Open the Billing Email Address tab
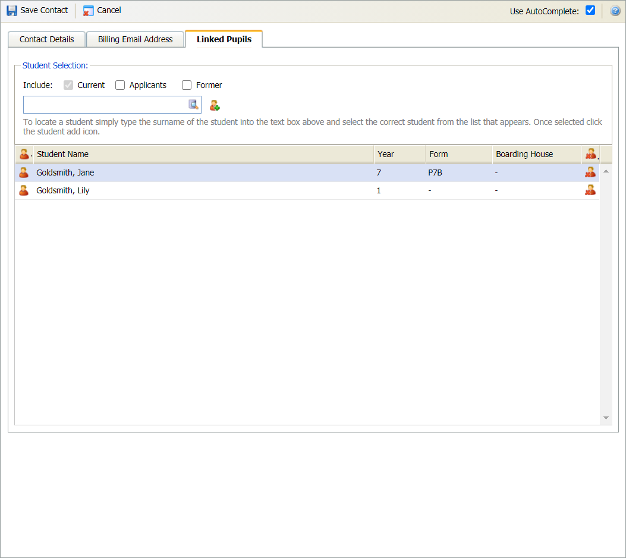The width and height of the screenshot is (626, 558). [136, 39]
